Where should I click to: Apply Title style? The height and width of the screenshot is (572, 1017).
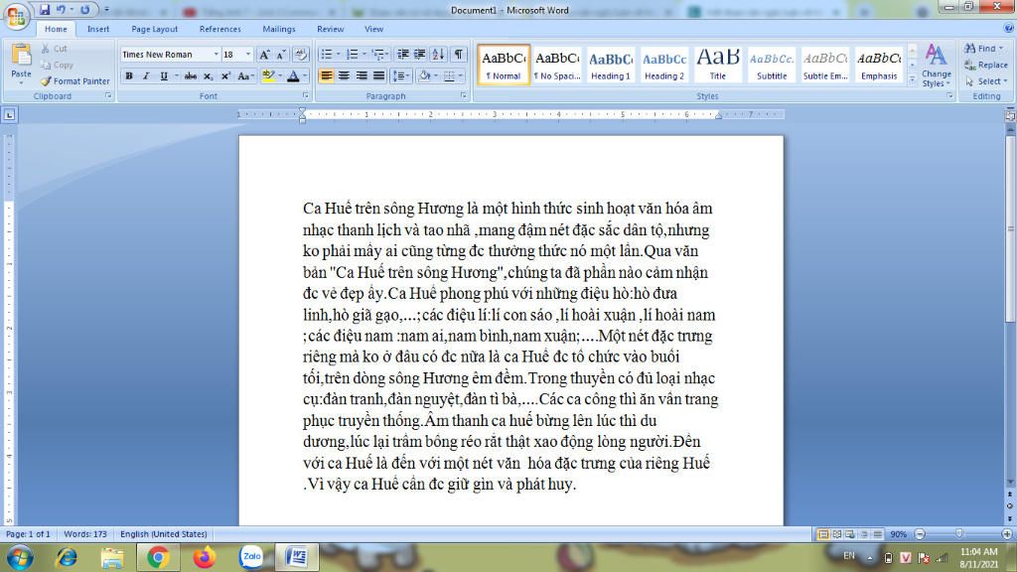pyautogui.click(x=718, y=65)
